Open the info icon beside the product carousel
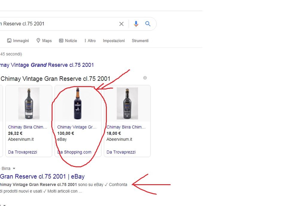Image resolution: width=299 pixels, height=206 pixels. point(145,78)
